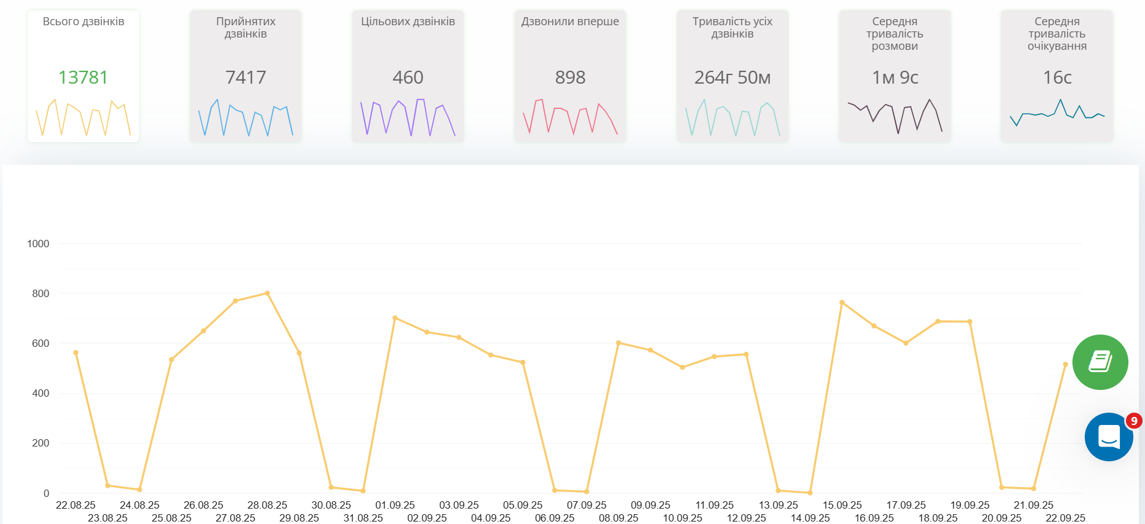
Task: Click the chart data point for 15.09.25
Action: [x=842, y=303]
